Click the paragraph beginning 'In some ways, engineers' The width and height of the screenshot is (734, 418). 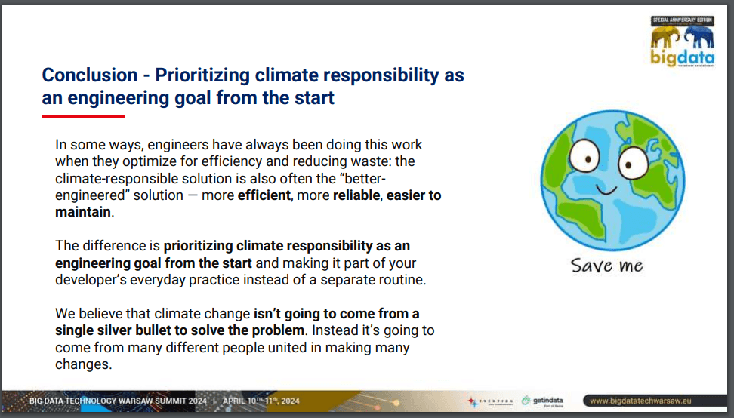click(248, 178)
